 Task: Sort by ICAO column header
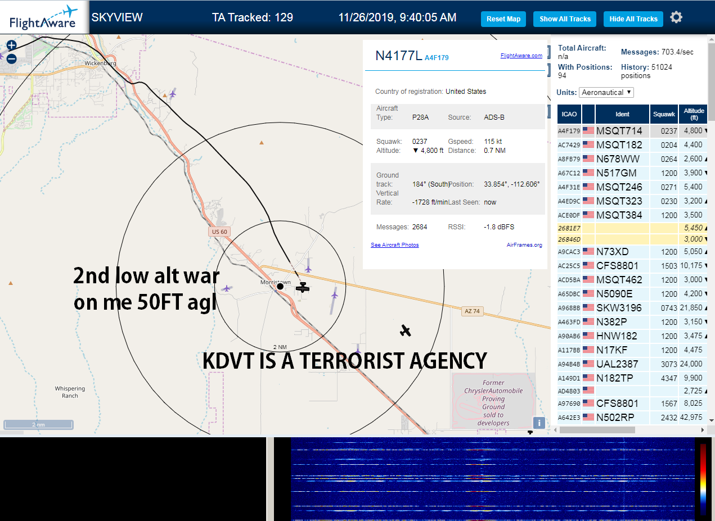569,114
